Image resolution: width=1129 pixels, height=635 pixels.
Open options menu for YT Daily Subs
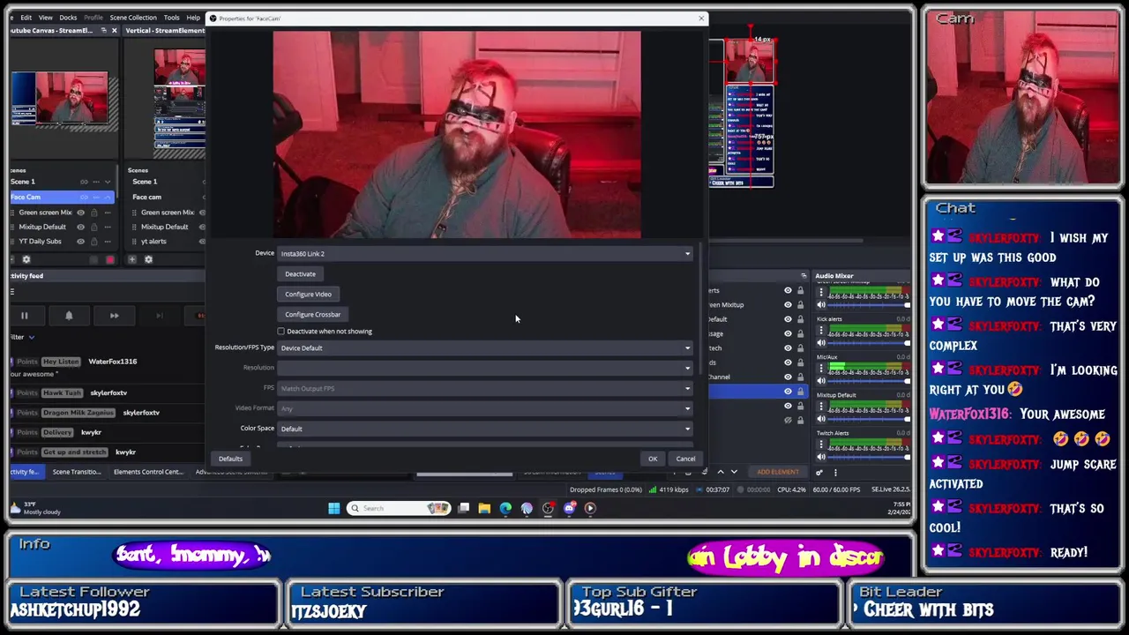pyautogui.click(x=107, y=241)
